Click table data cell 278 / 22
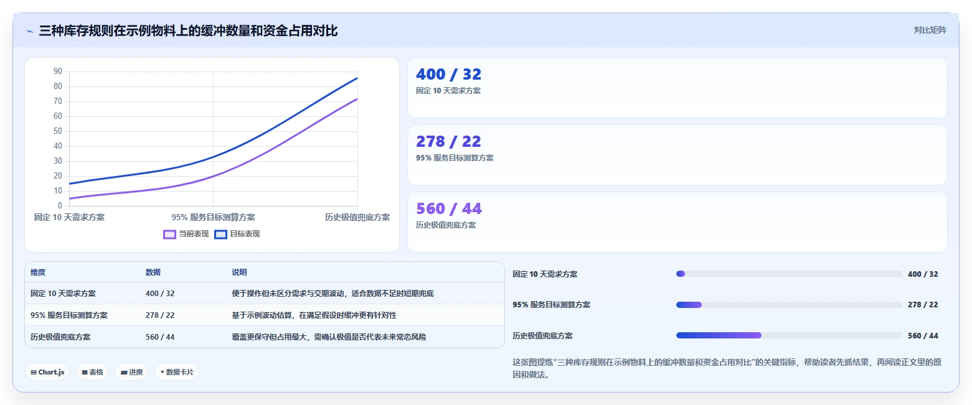 point(160,315)
